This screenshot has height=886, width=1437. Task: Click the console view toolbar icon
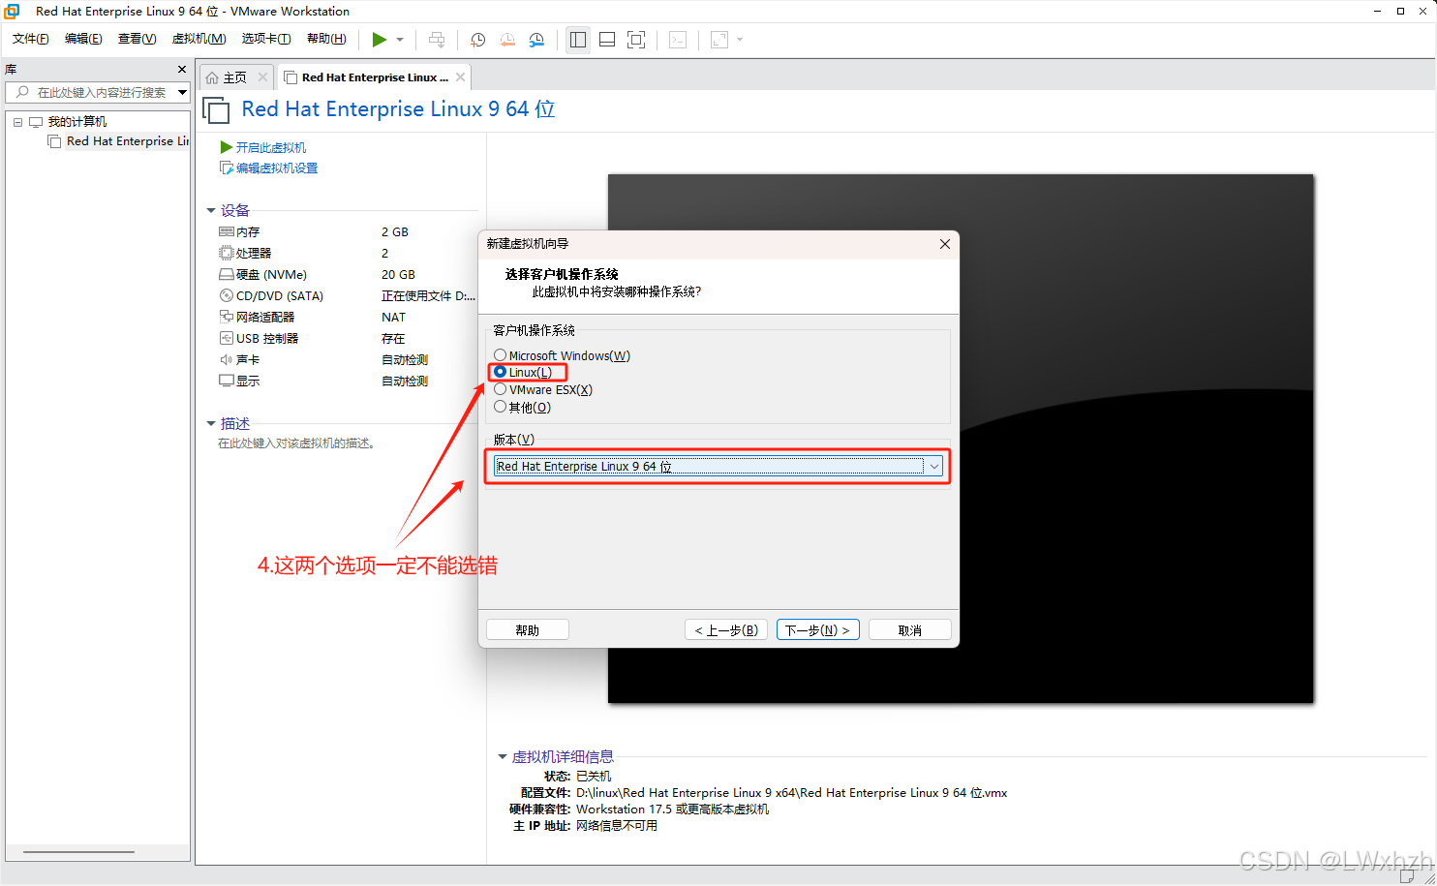point(678,40)
